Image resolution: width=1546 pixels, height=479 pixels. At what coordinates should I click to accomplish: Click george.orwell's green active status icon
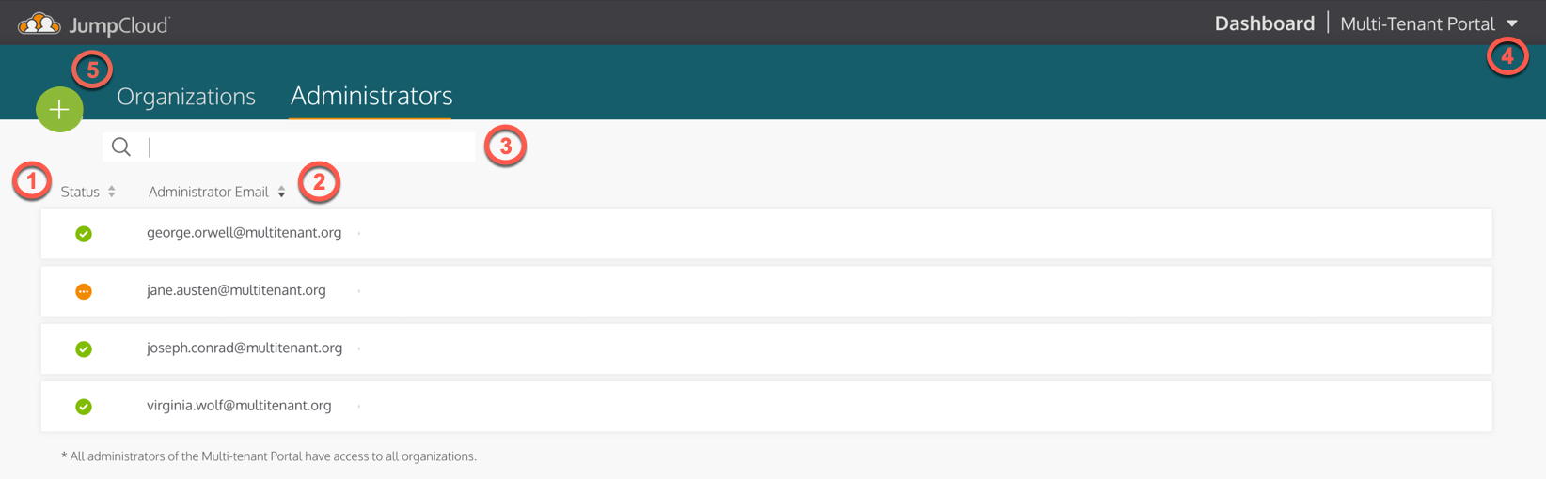point(84,234)
